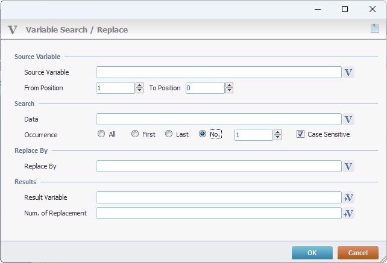Click the set-variable icon for Result Variable
This screenshot has height=263, width=387.
(x=348, y=197)
